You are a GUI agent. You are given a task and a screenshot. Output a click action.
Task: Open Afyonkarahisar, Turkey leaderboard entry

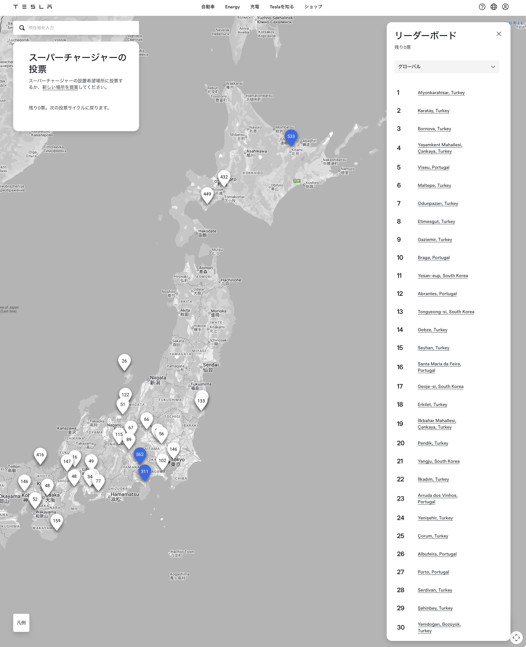441,92
